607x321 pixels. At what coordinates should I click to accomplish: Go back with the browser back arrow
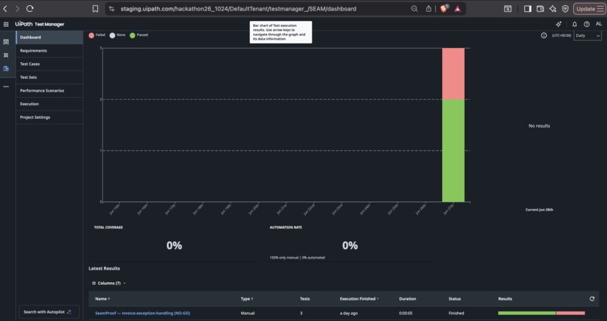tap(5, 8)
